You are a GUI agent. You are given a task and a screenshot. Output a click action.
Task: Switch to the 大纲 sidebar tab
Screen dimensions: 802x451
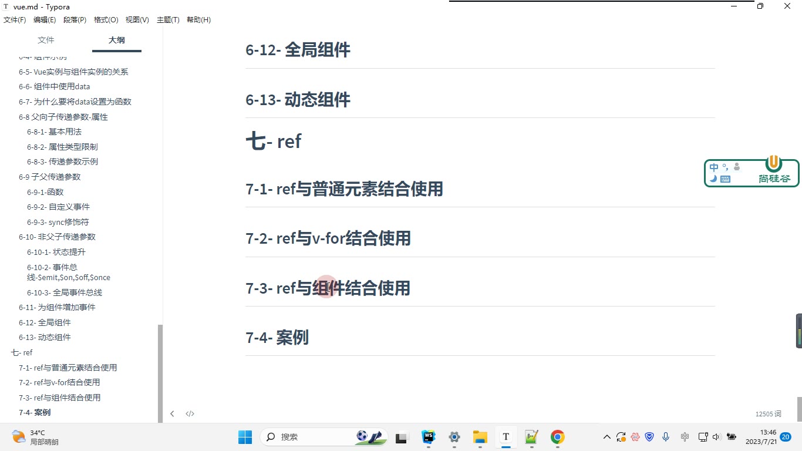click(117, 40)
